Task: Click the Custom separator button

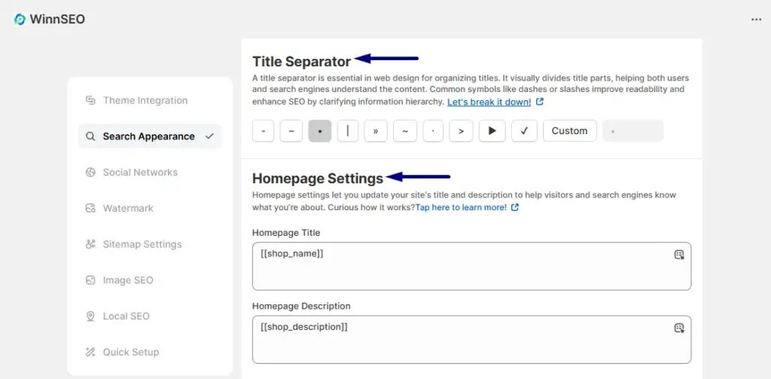Action: click(569, 131)
